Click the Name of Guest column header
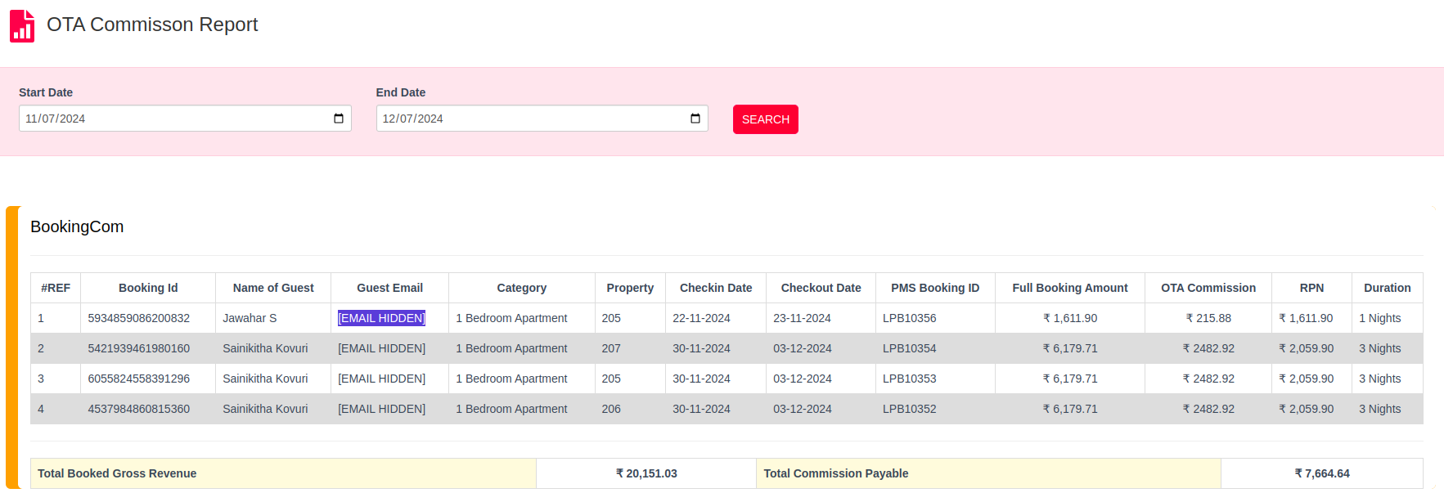 (x=273, y=288)
